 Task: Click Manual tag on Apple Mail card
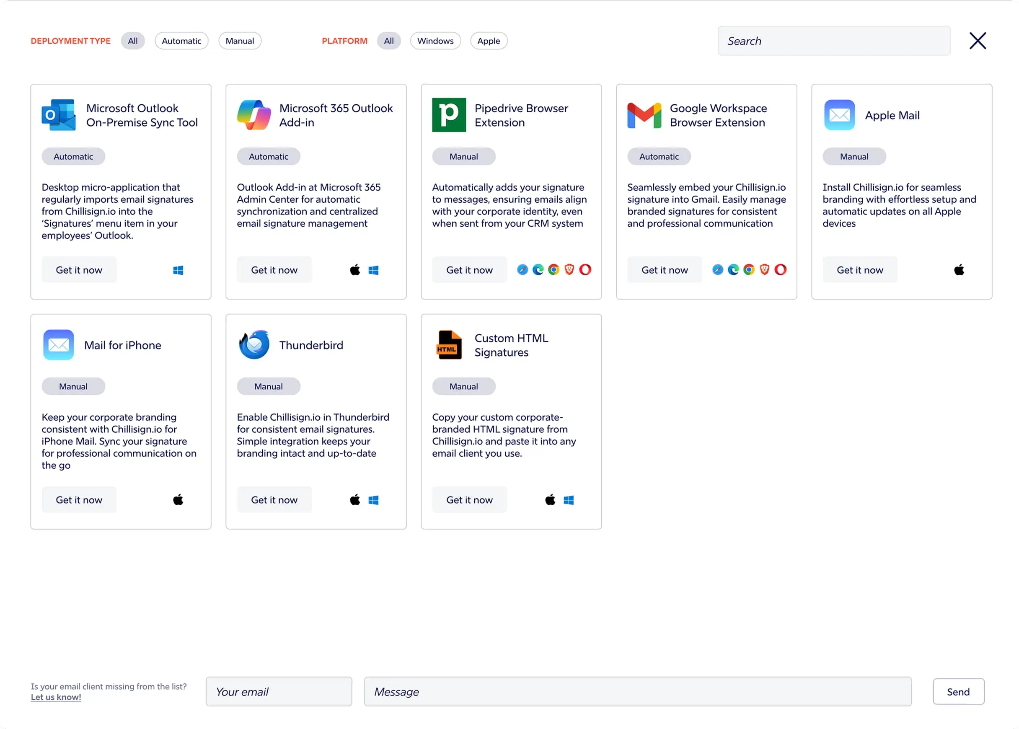click(x=854, y=156)
